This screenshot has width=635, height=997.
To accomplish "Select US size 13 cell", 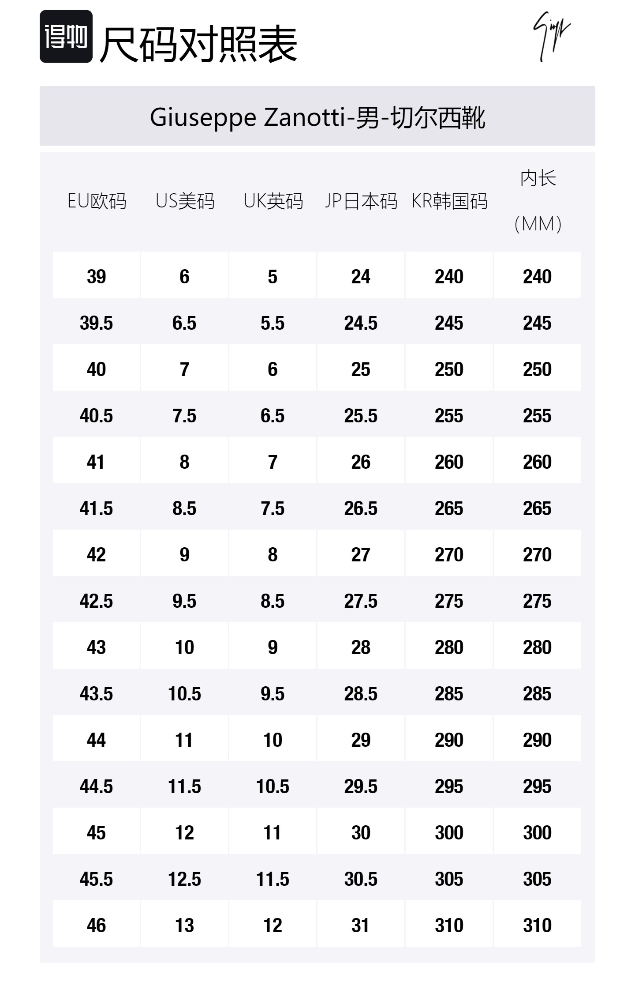I will click(185, 926).
